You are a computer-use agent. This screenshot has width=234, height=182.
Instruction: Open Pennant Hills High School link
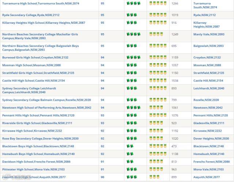click(38, 115)
